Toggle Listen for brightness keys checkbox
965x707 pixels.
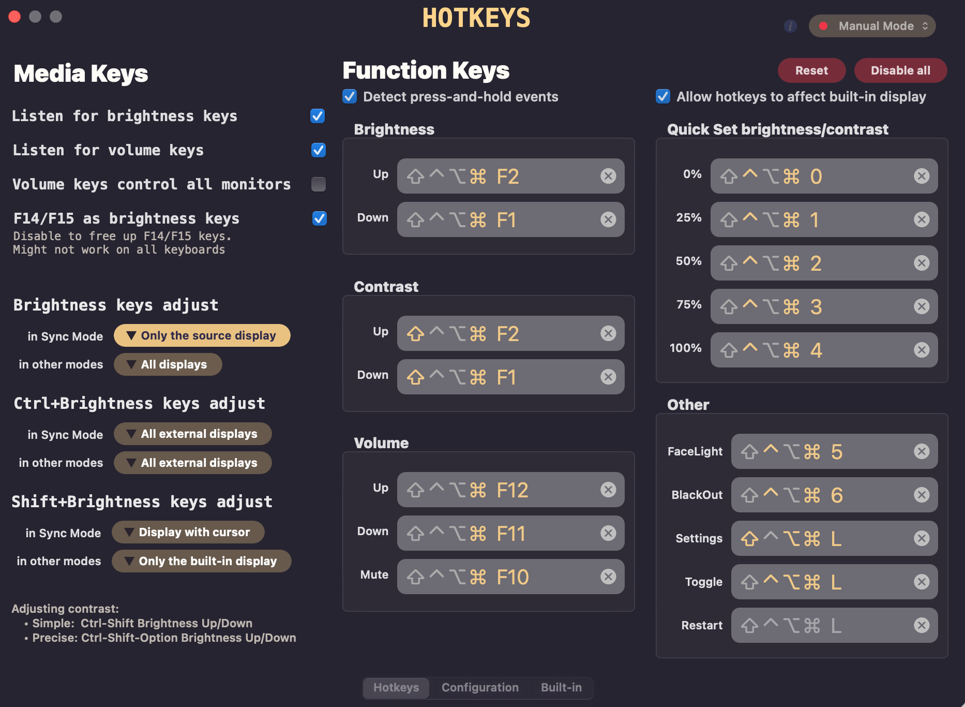coord(318,116)
